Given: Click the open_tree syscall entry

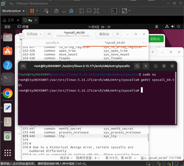Looking at the screenshot, I should pyautogui.click(x=85, y=51).
